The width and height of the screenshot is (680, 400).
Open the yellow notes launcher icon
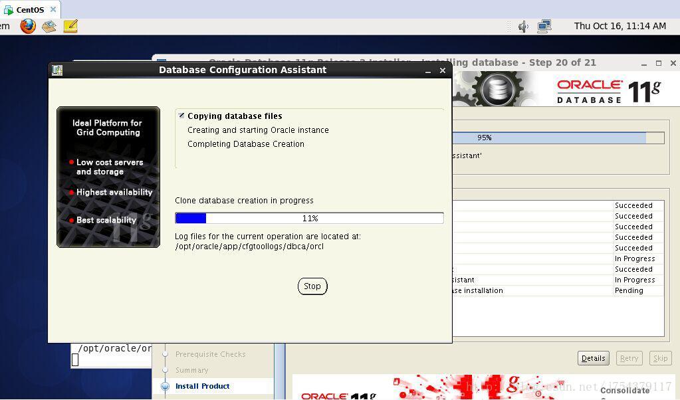pyautogui.click(x=70, y=26)
